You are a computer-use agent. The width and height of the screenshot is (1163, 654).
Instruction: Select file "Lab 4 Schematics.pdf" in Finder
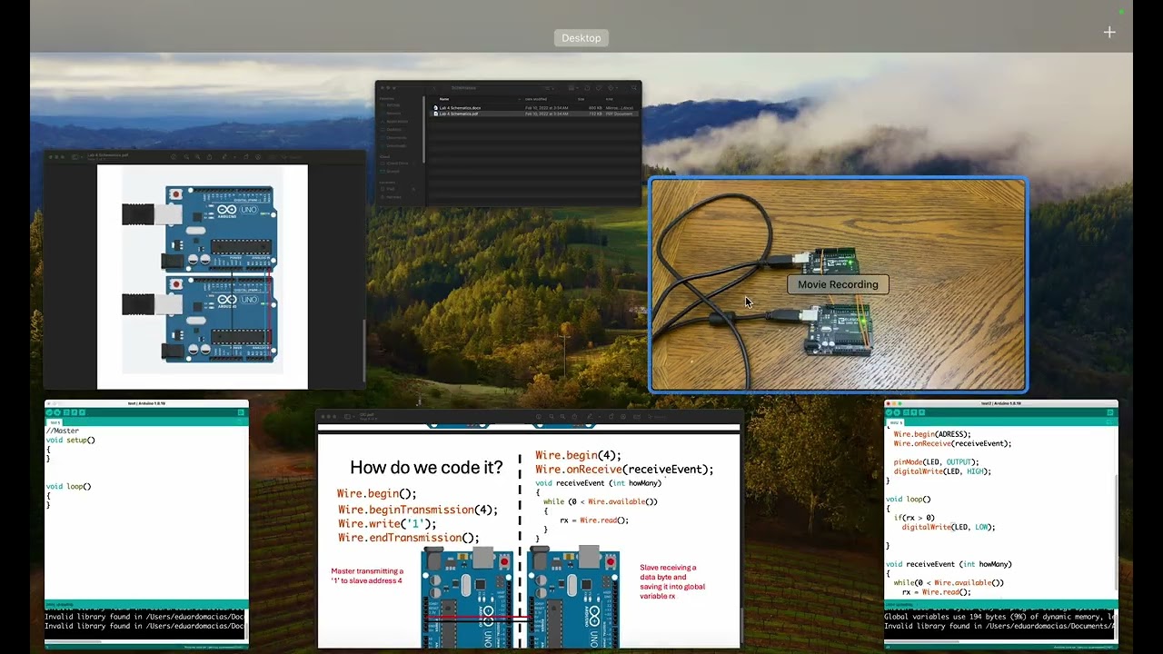tap(459, 114)
